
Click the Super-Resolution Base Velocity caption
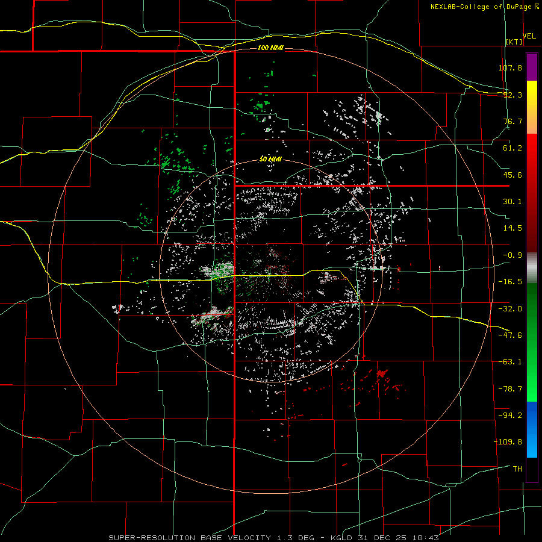tap(274, 538)
